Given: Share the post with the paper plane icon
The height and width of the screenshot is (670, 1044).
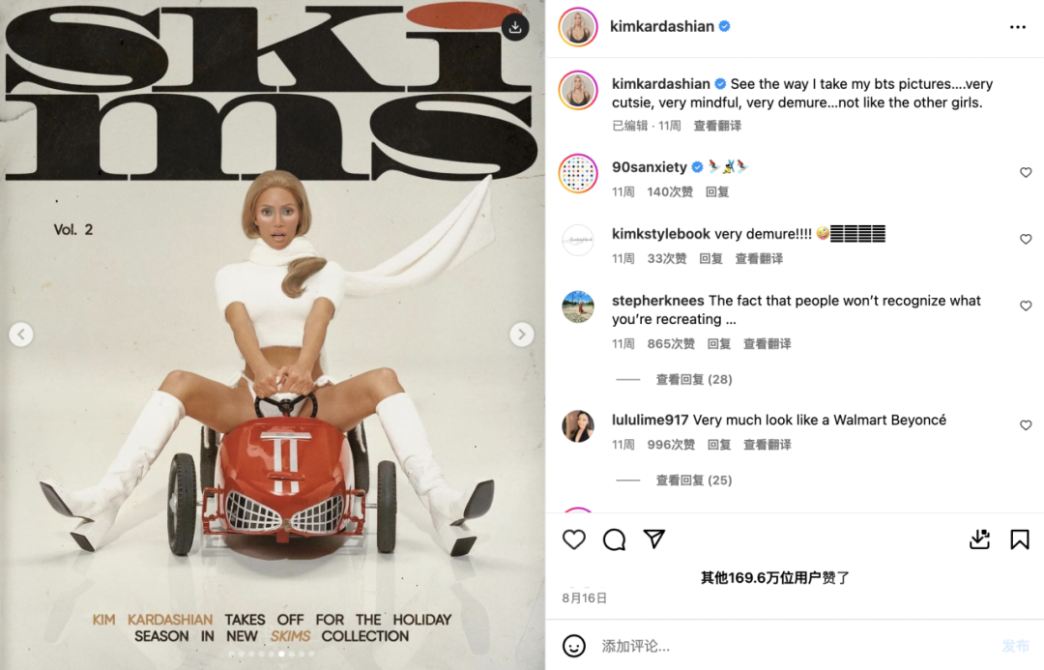Looking at the screenshot, I should click(x=653, y=539).
